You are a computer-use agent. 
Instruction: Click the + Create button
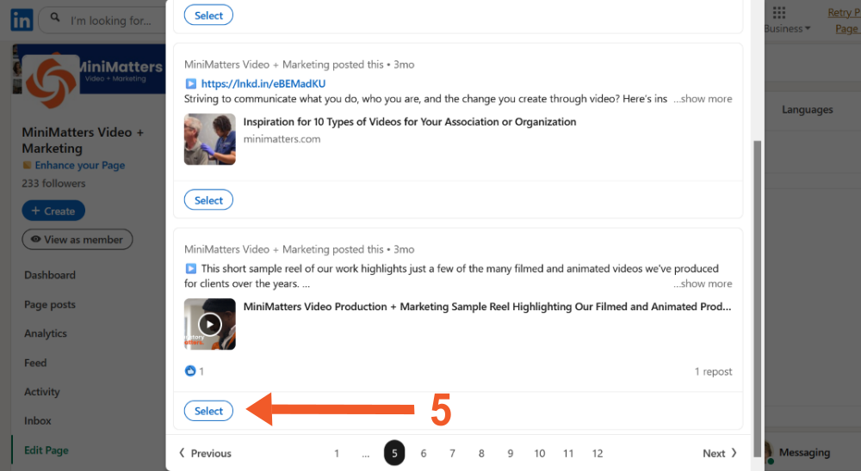coord(53,211)
